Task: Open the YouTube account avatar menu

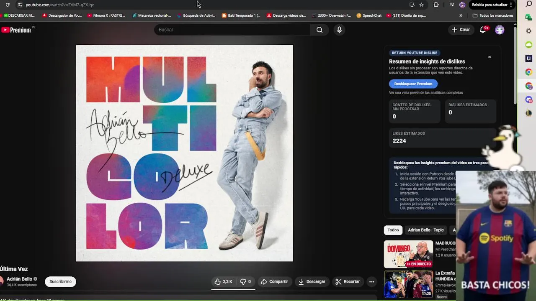Action: (x=500, y=30)
